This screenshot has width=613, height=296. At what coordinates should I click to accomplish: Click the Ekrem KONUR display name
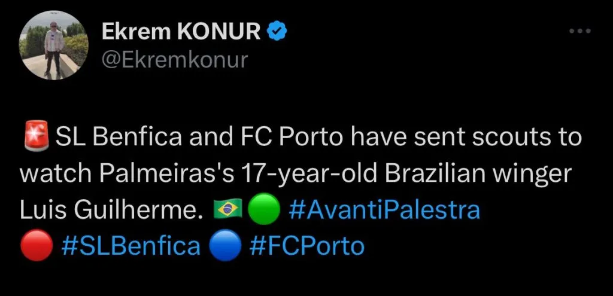click(x=181, y=32)
